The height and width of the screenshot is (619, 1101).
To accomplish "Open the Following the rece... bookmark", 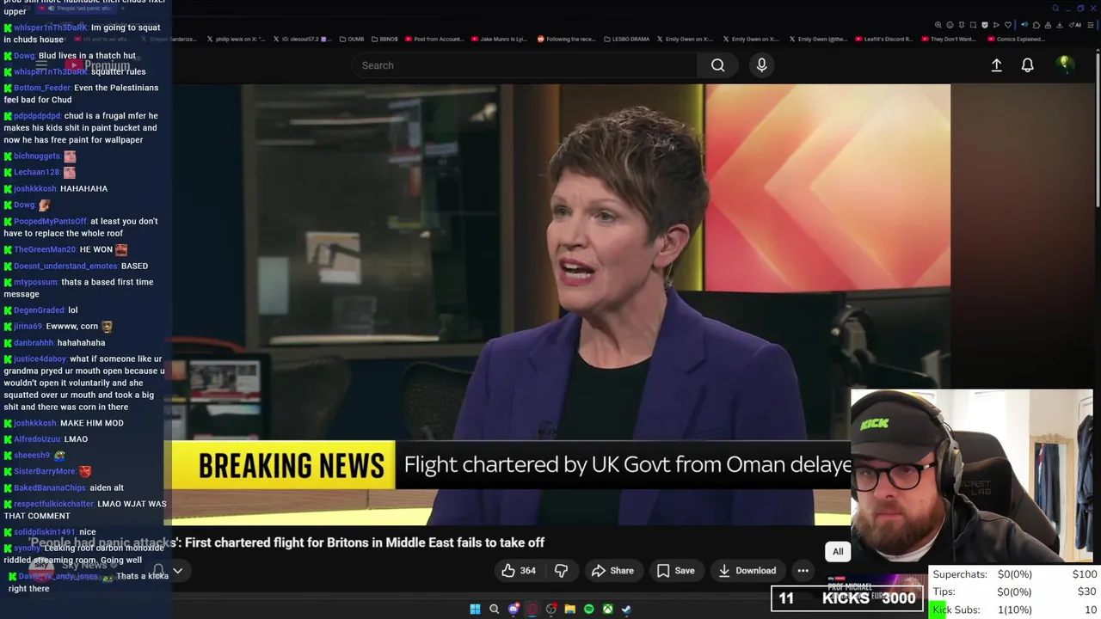I will (566, 40).
